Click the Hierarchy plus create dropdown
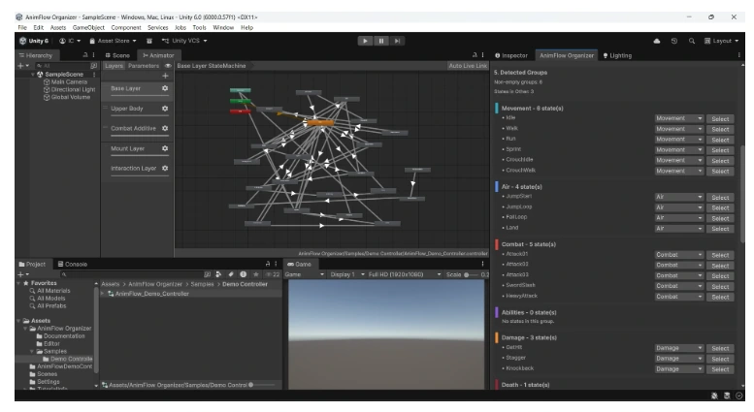The height and width of the screenshot is (412, 754). click(x=23, y=66)
